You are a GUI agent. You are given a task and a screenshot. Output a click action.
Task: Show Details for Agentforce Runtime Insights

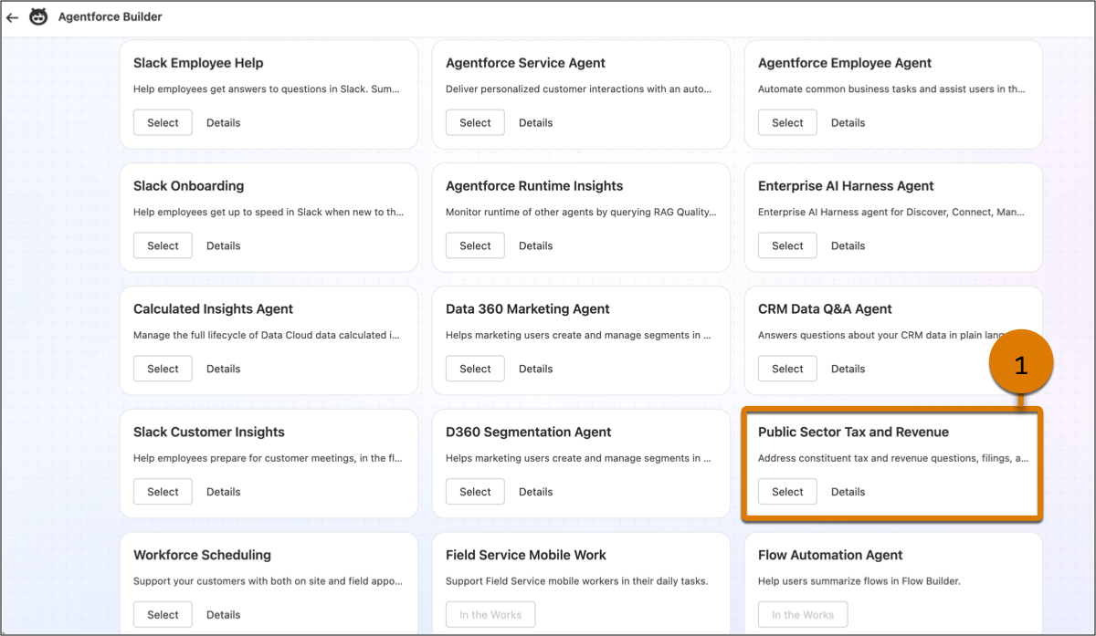click(x=535, y=245)
